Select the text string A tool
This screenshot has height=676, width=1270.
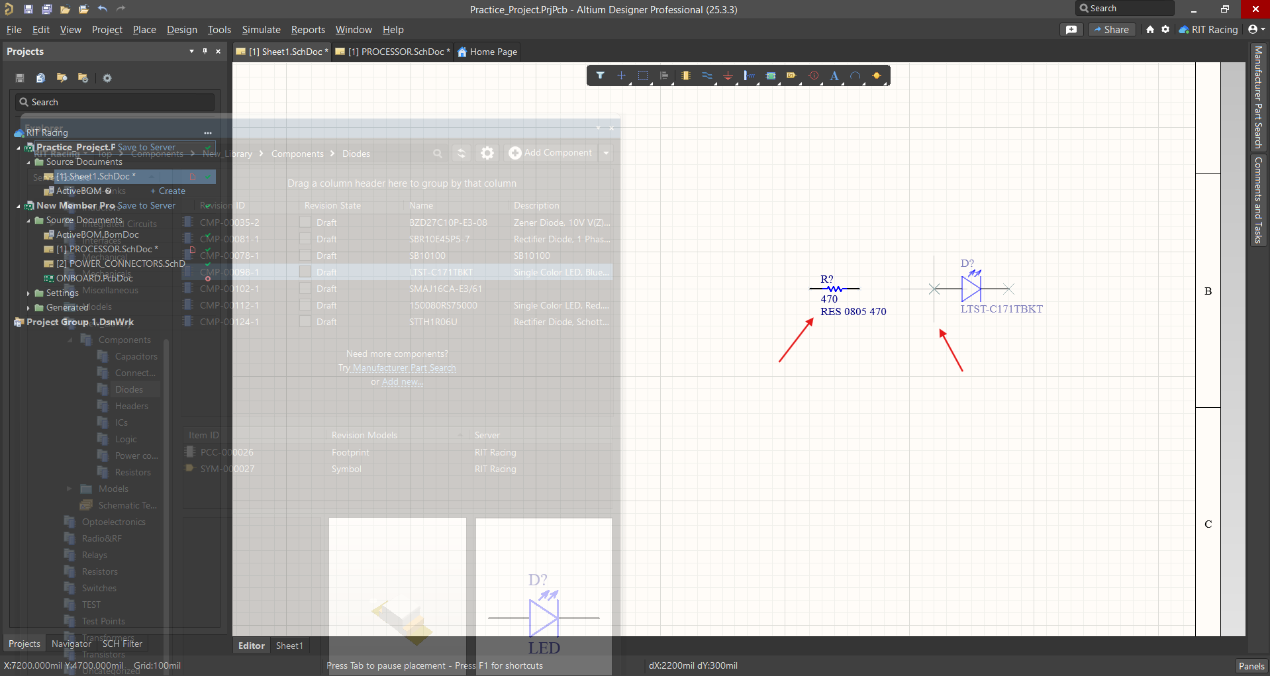834,75
